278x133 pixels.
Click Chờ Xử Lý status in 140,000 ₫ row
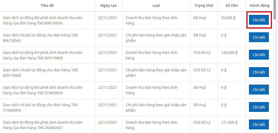pyautogui.click(x=202, y=53)
